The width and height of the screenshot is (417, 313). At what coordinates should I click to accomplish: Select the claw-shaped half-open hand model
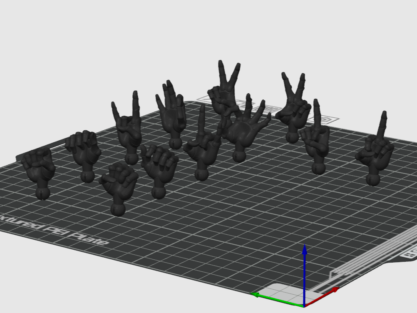click(x=159, y=170)
